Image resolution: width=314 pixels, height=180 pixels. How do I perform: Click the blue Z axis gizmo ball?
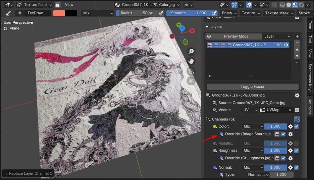(x=182, y=28)
